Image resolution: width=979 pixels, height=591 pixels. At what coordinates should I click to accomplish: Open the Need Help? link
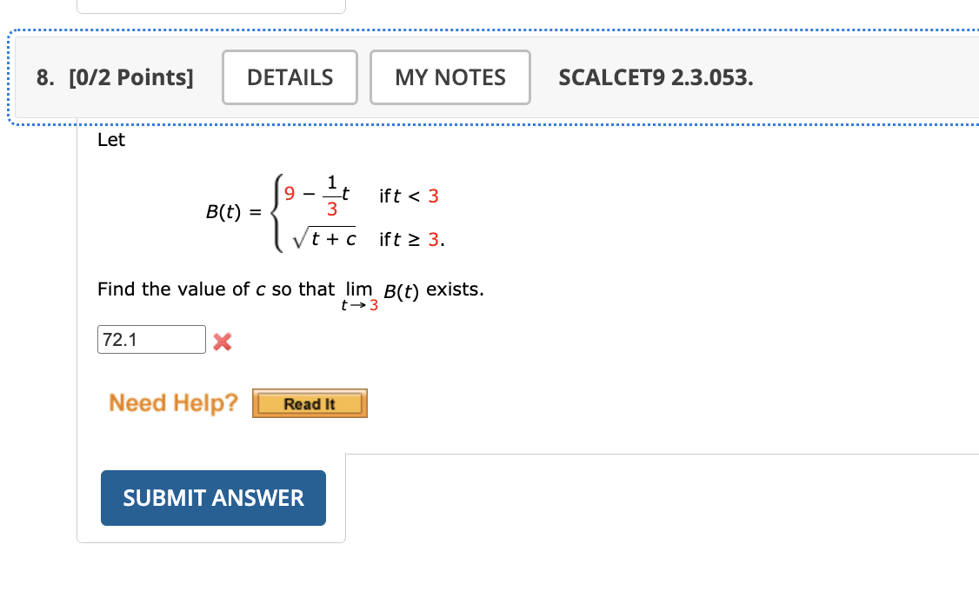point(171,402)
